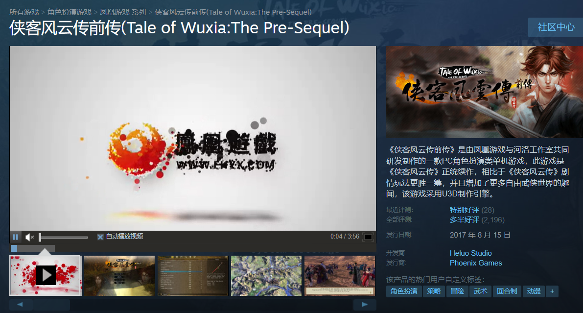583x313 pixels.
Task: Pause the trailer video
Action: [x=16, y=237]
